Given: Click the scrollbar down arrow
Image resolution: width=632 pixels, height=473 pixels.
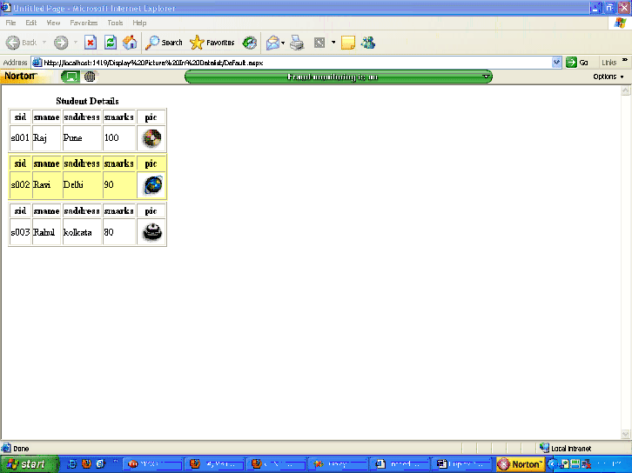Looking at the screenshot, I should tap(625, 434).
